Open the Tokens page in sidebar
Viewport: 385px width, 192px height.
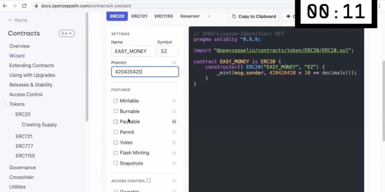click(17, 104)
